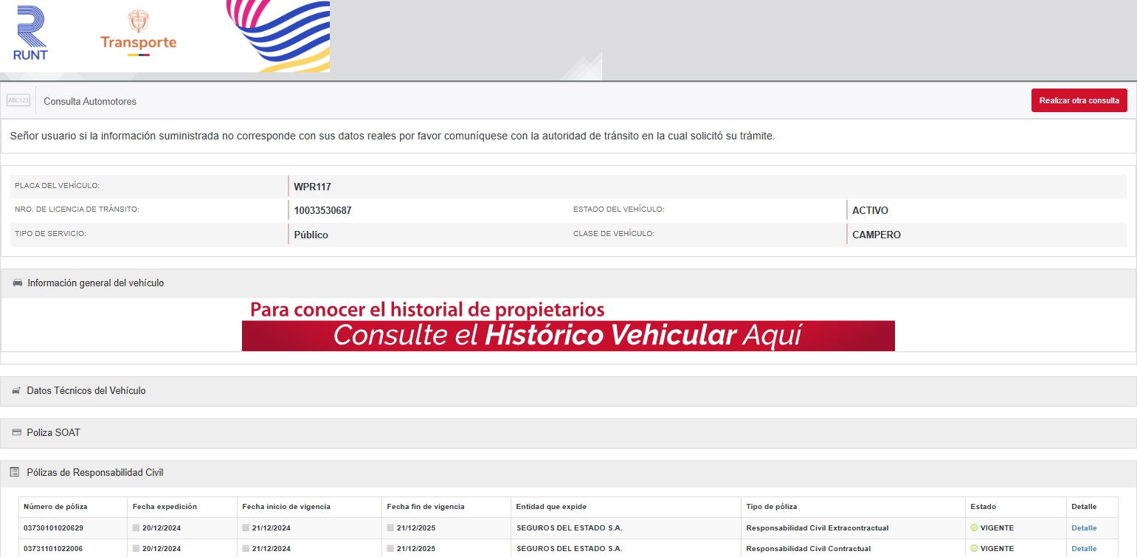1137x557 pixels.
Task: Open Detalle link for policy 03730101020629
Action: pyautogui.click(x=1084, y=528)
